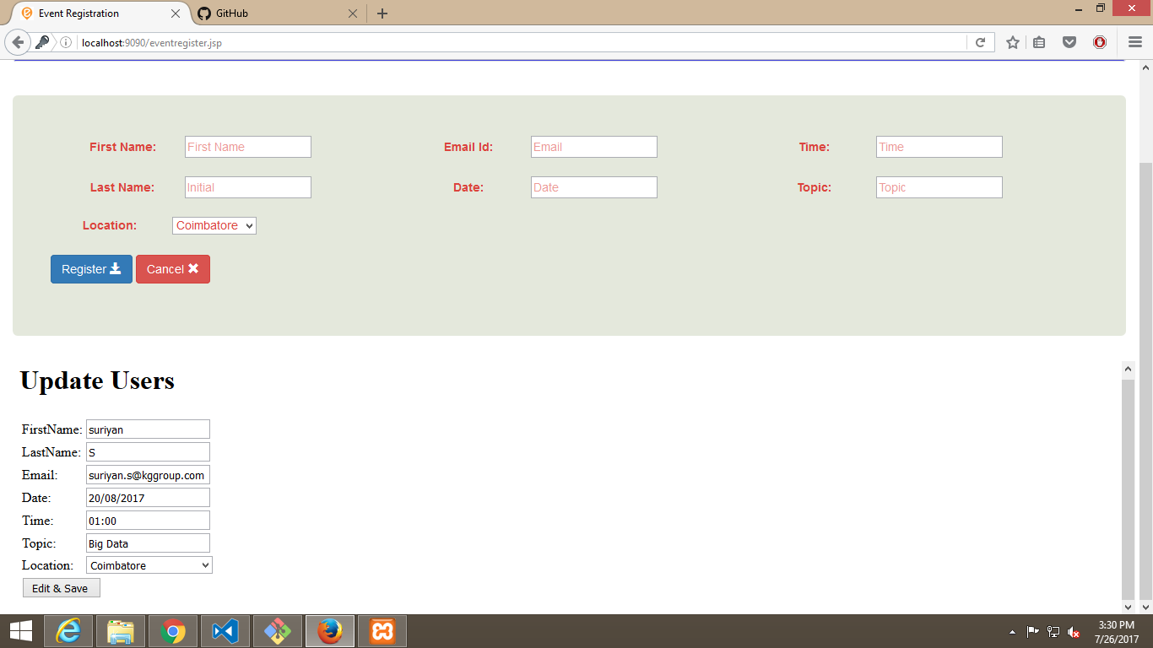Edit the 01:00 time field

coord(148,521)
